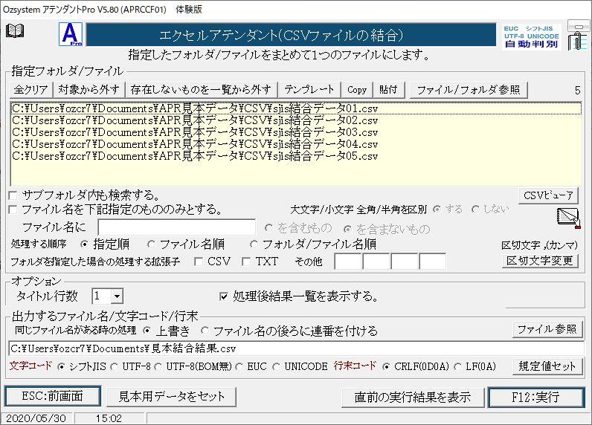Click 区切文字変更 button
The image size is (592, 425).
coord(540,261)
